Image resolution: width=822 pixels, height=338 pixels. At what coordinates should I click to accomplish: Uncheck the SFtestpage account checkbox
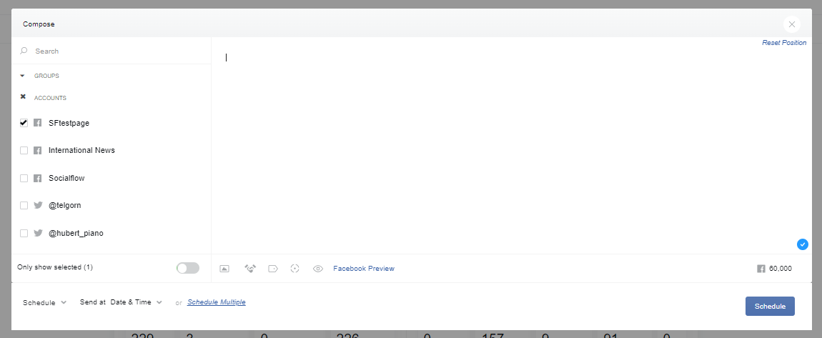(x=24, y=123)
